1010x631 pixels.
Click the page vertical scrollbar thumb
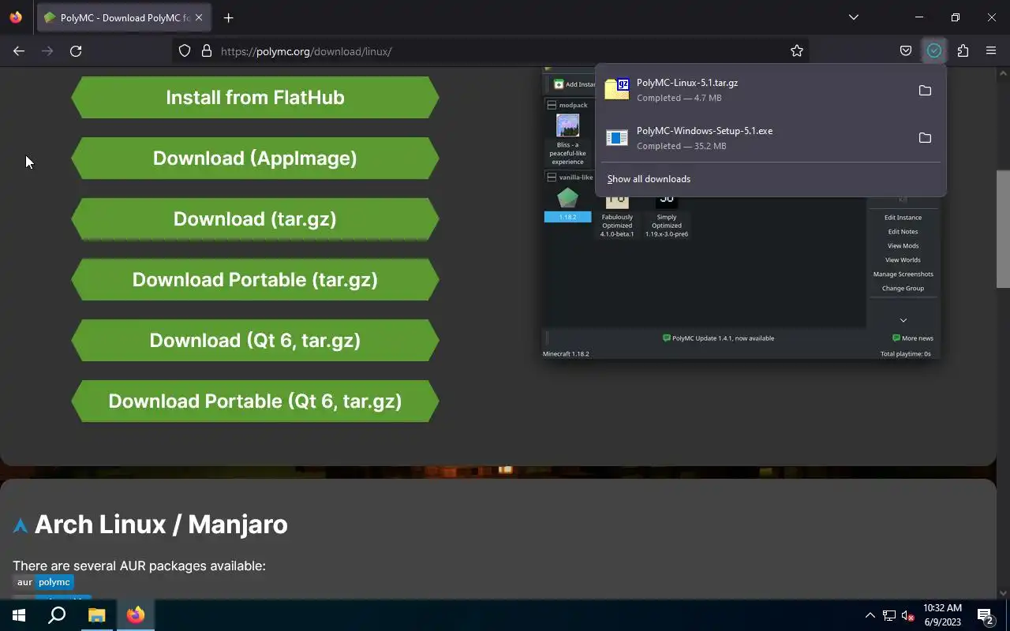click(1003, 229)
